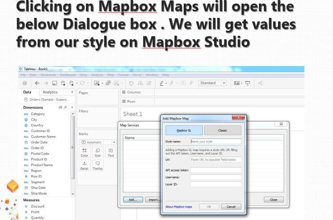Screen dimensions: 333x220
Task: Click Import... button in Map Services
Action: click(153, 199)
